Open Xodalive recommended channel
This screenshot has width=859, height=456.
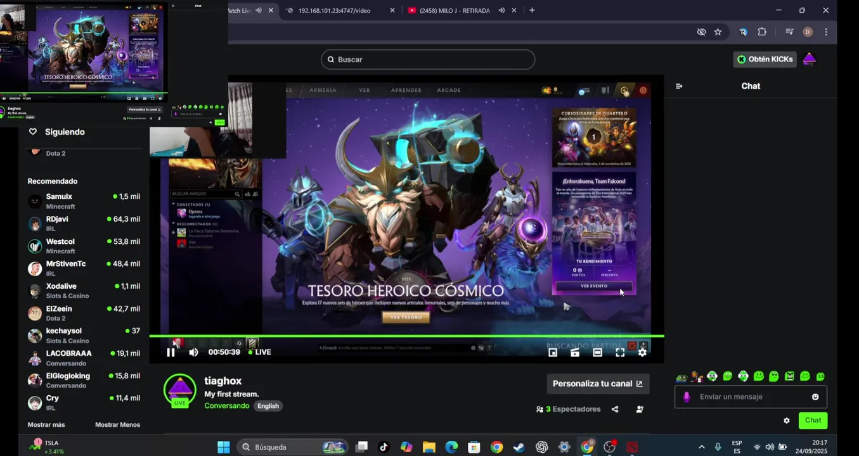(84, 291)
